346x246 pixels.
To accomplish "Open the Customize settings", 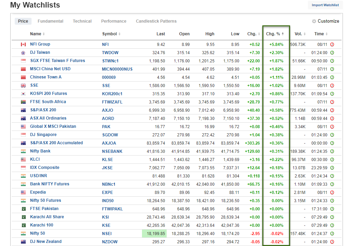I will point(325,21).
